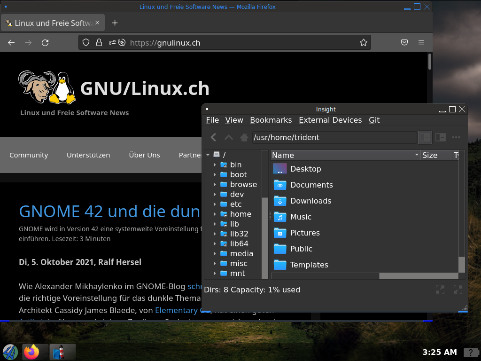Expand the media folder in tree
Image resolution: width=481 pixels, height=361 pixels.
215,253
